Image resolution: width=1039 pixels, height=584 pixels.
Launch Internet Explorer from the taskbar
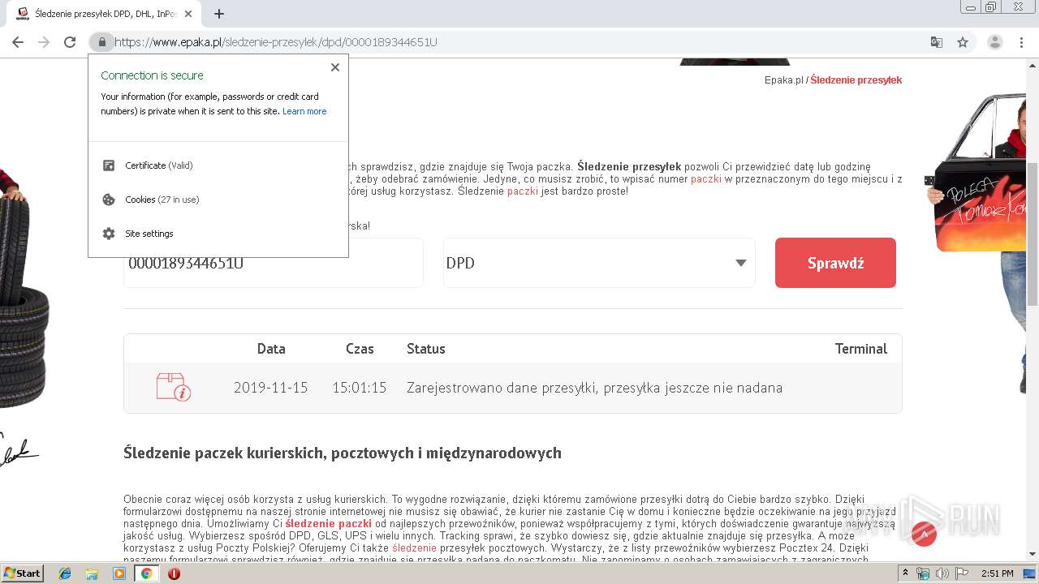65,573
